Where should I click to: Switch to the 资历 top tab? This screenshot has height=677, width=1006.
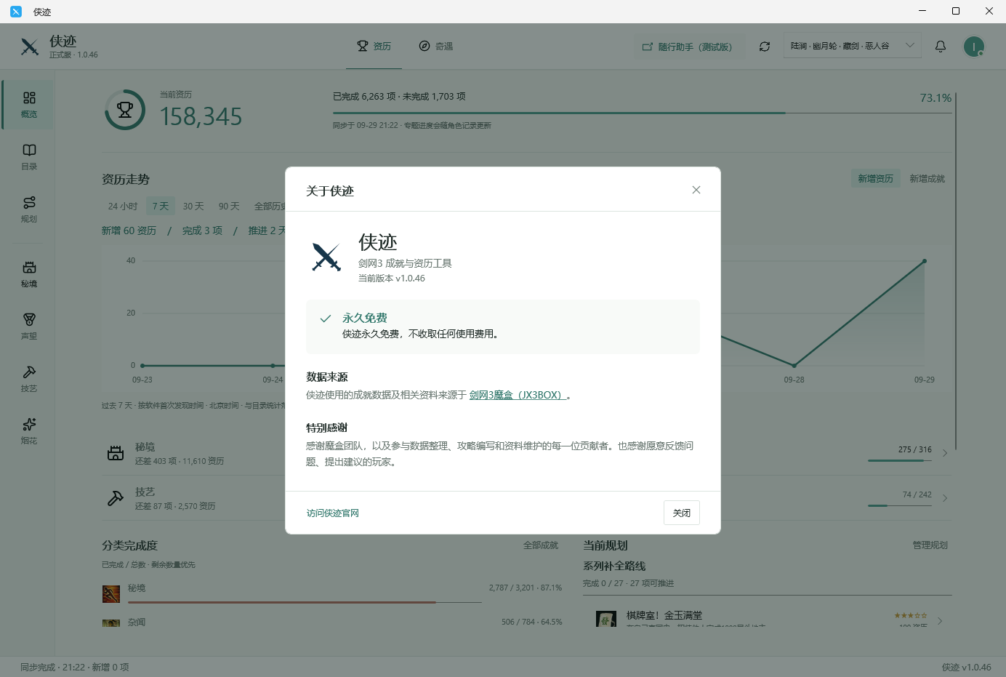pos(374,46)
